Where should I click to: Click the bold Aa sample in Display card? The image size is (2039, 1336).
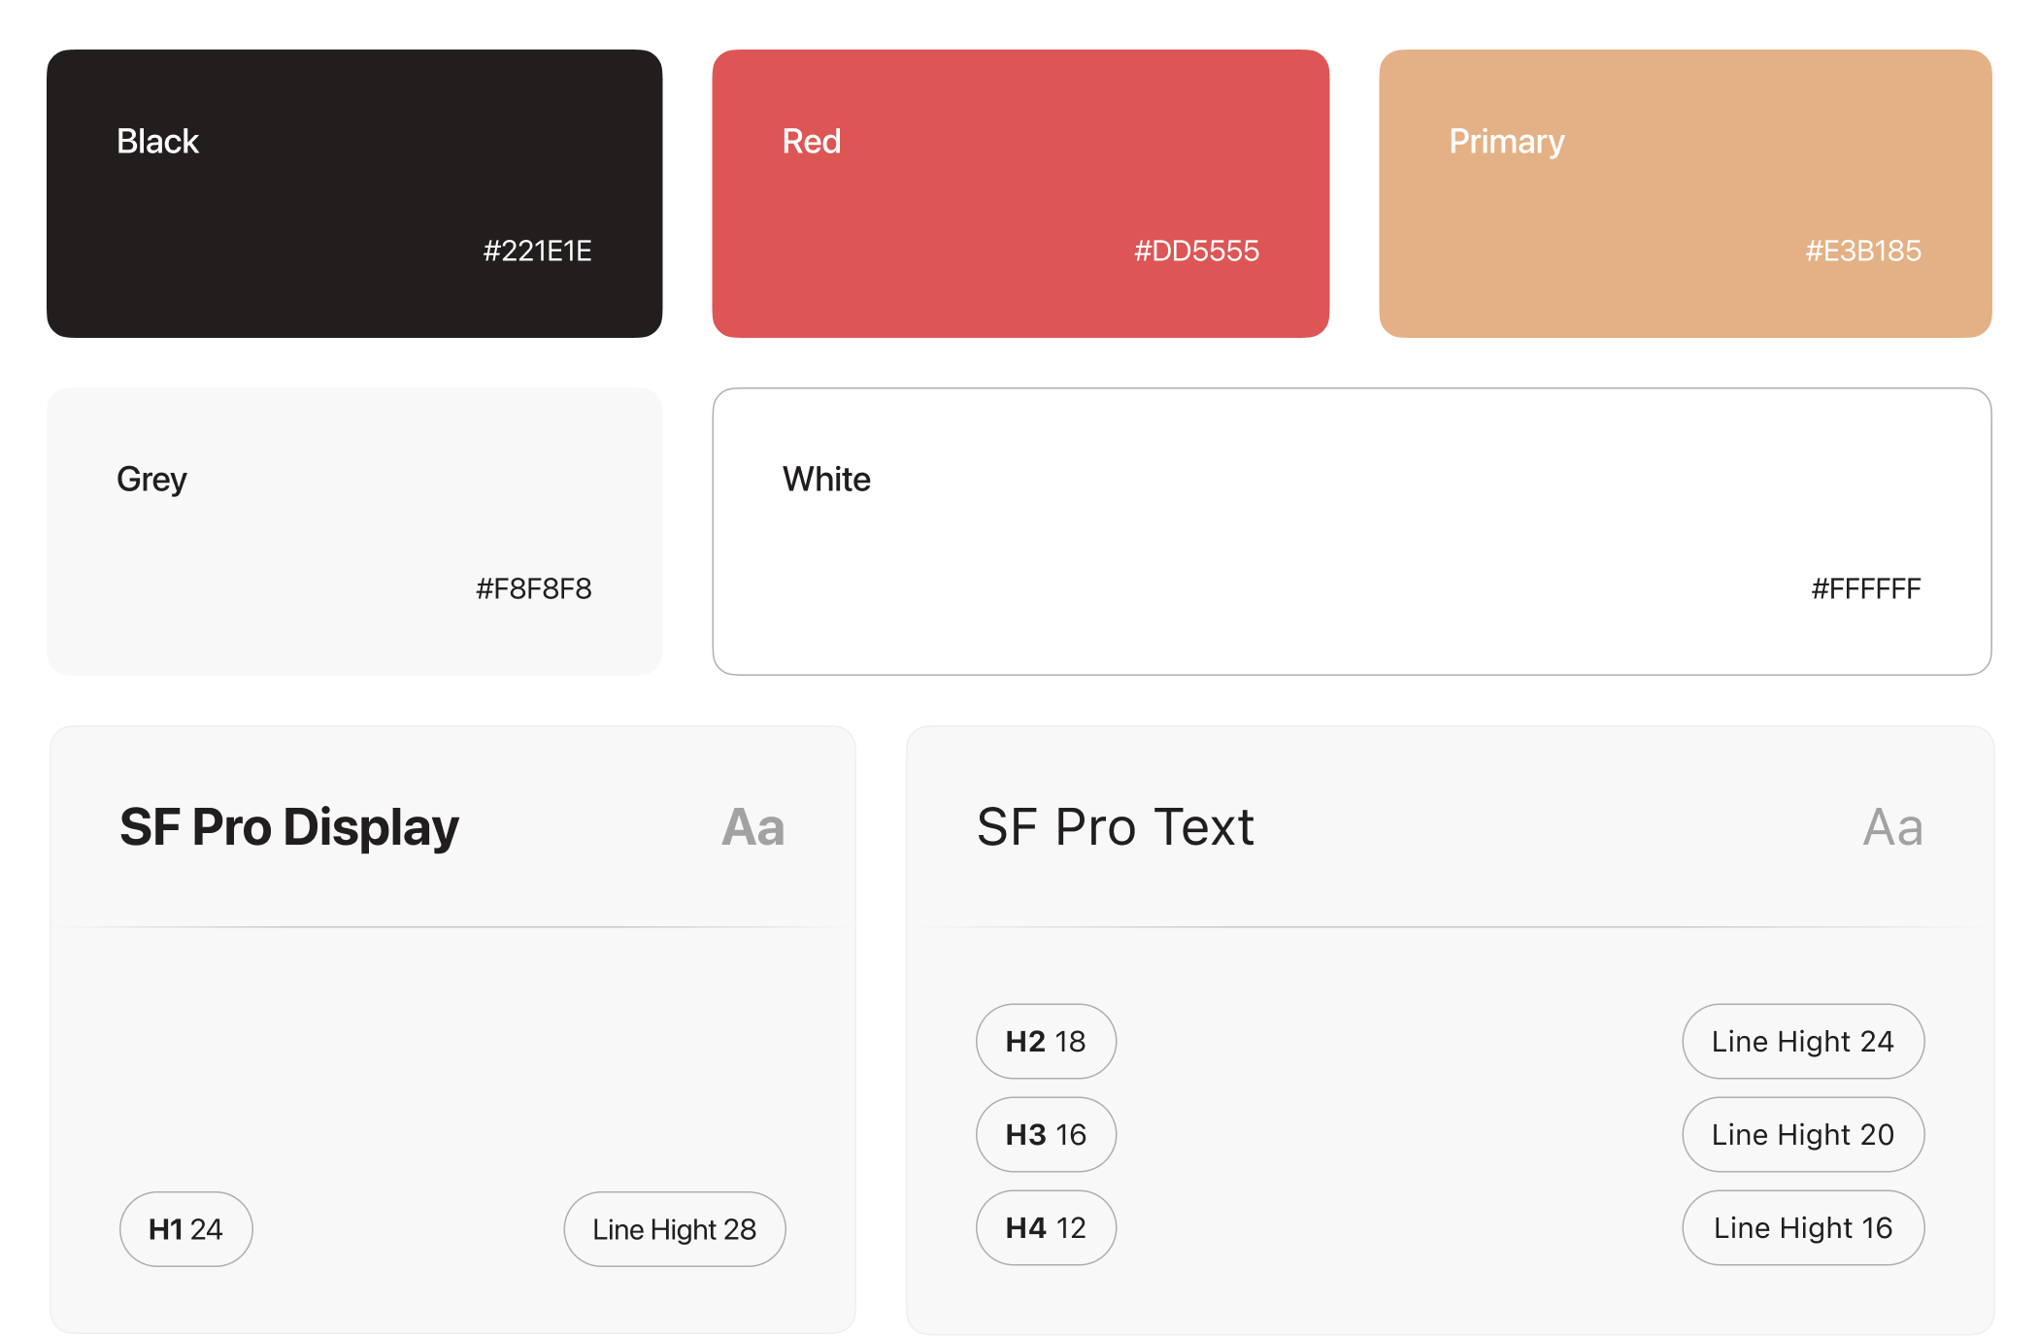point(752,827)
